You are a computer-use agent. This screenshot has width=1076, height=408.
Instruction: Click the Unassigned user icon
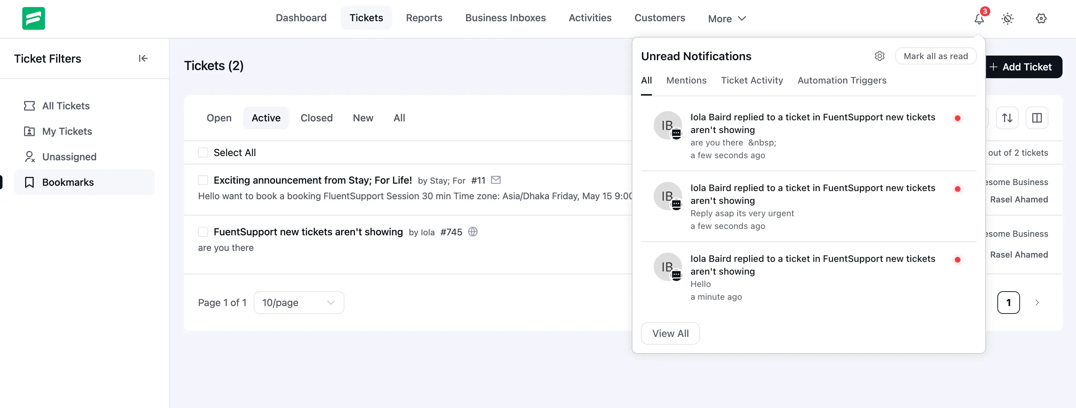(x=29, y=157)
